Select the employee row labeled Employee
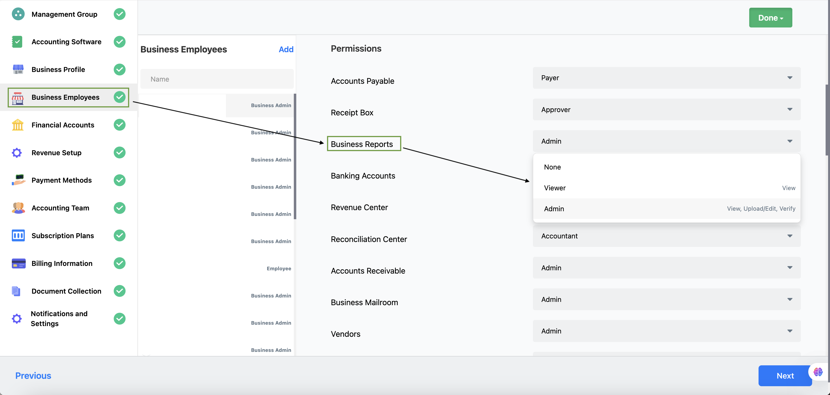This screenshot has width=830, height=395. click(217, 268)
